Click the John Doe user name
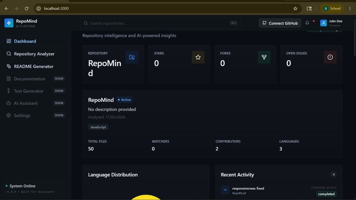 [335, 21]
